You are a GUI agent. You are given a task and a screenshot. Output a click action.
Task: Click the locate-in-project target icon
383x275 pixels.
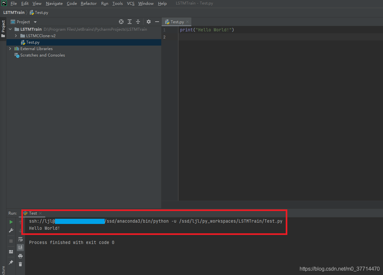click(121, 22)
